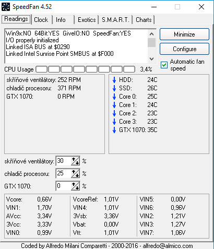
Task: Click the VIN1 voltage value 1,70V
Action: [x=44, y=208]
